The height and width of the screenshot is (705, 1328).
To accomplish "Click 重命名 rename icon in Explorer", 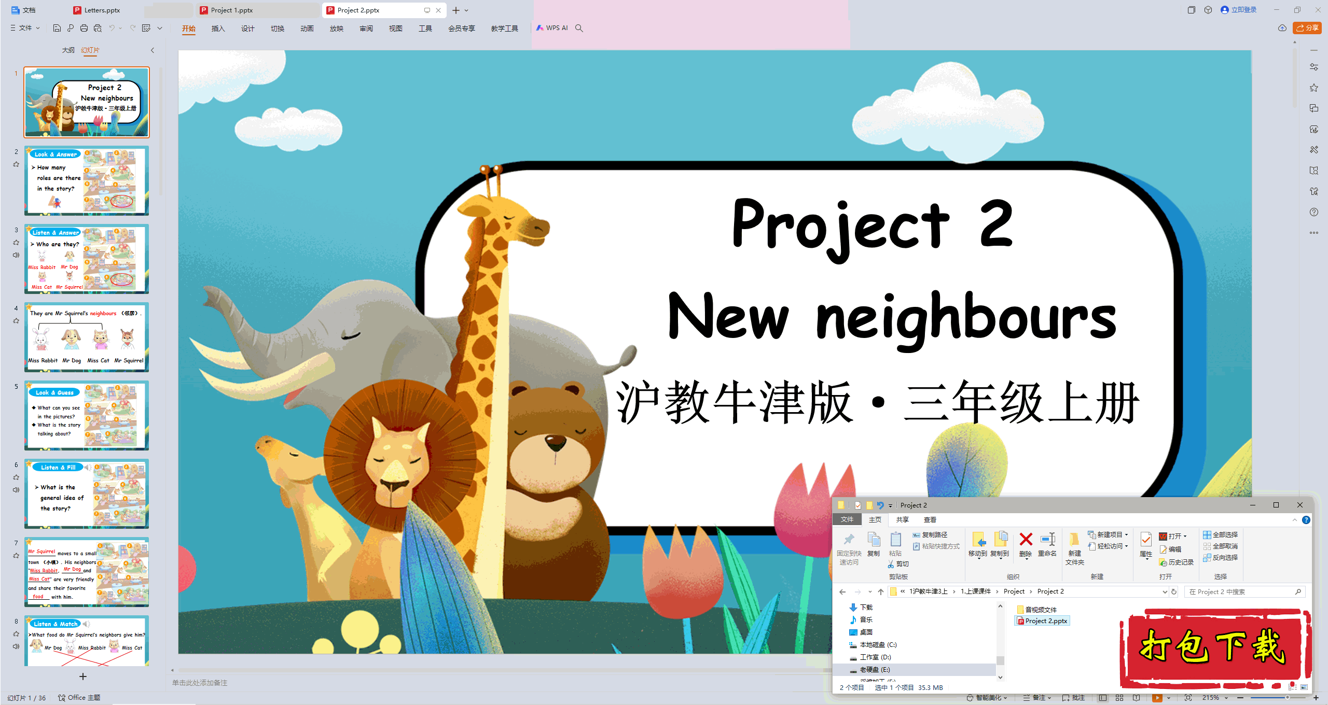I will click(1047, 544).
